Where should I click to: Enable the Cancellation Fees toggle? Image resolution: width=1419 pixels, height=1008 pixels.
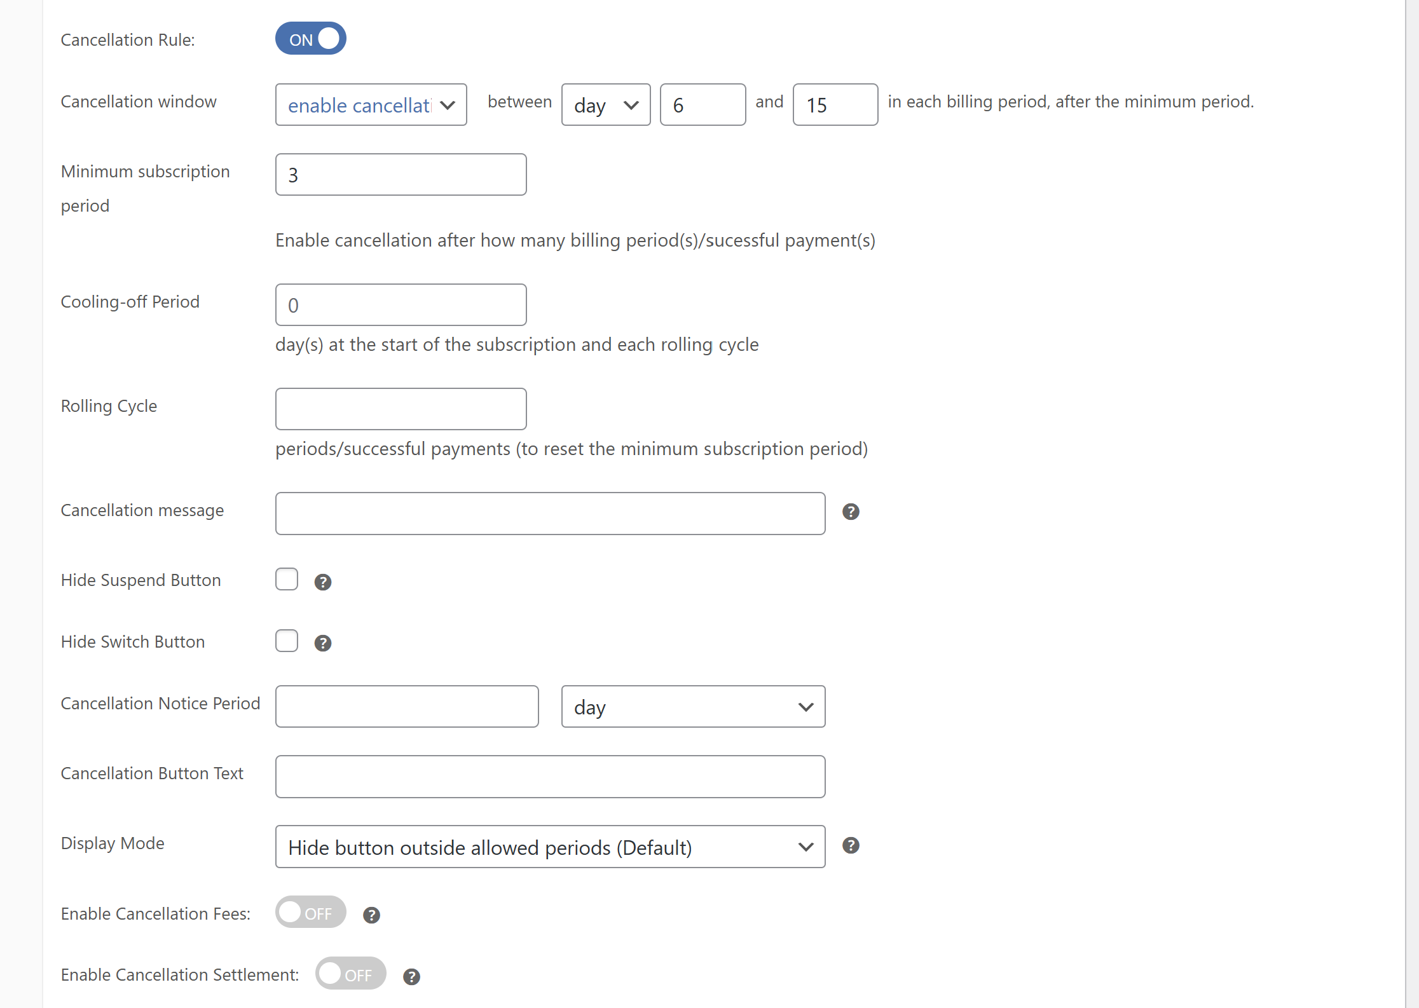[x=311, y=912]
